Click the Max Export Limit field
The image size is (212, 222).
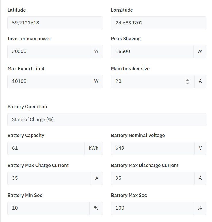49,81
